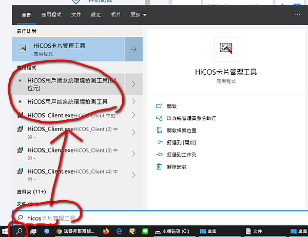Select HiCOS_Client.exe in HiCOS_Client folder result
Image resolution: width=308 pixels, height=237 pixels.
point(68,115)
